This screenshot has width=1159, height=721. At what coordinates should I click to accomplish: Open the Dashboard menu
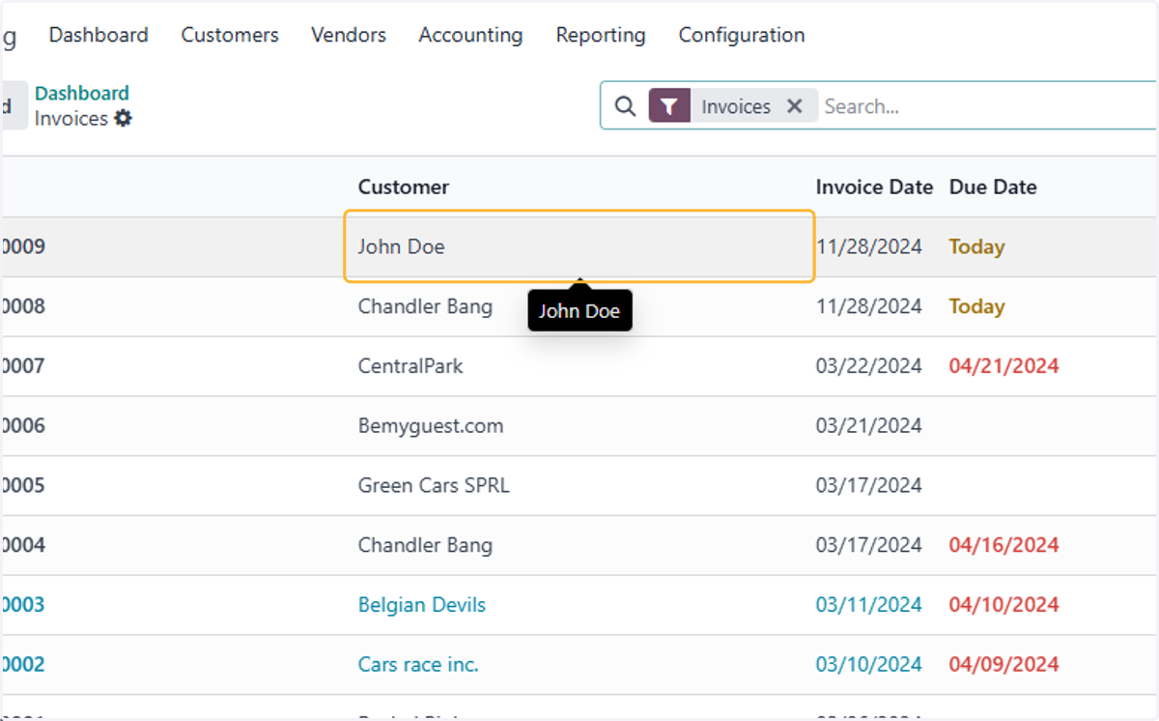point(99,35)
